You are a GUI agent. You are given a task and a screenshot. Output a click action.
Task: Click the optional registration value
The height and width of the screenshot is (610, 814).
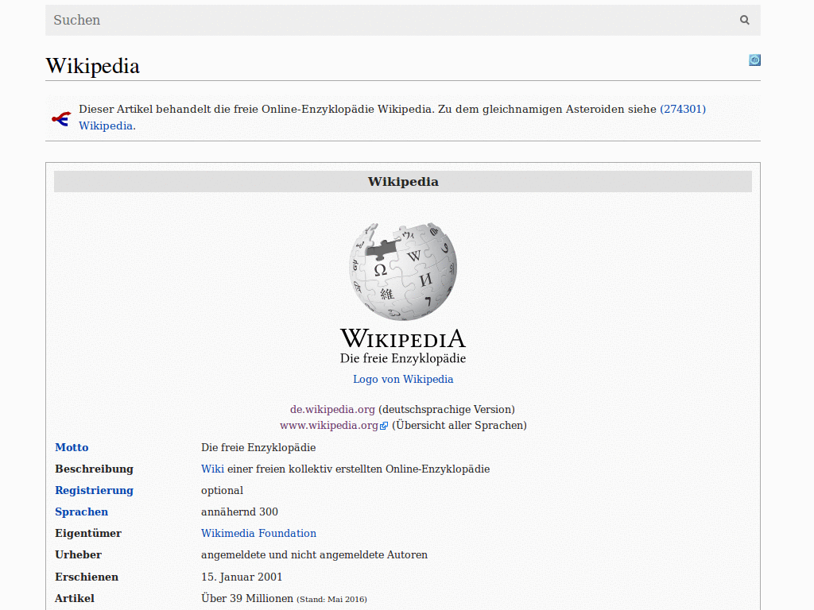point(223,490)
